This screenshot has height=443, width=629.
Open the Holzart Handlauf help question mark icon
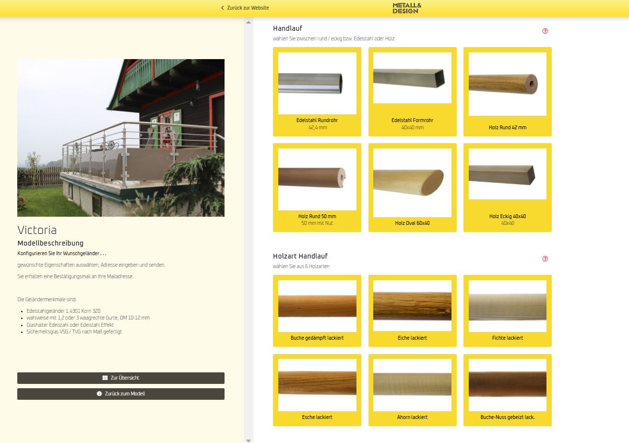click(x=545, y=259)
